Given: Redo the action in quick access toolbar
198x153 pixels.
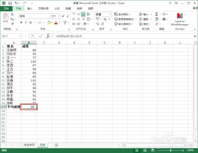Looking at the screenshot, I should point(25,3).
